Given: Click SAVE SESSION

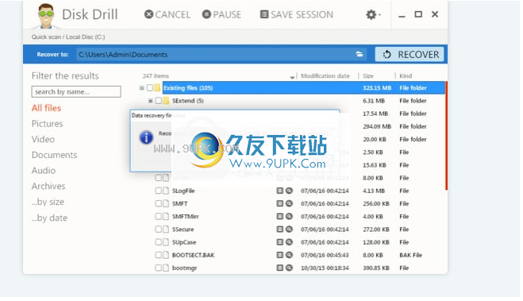Looking at the screenshot, I should point(297,14).
